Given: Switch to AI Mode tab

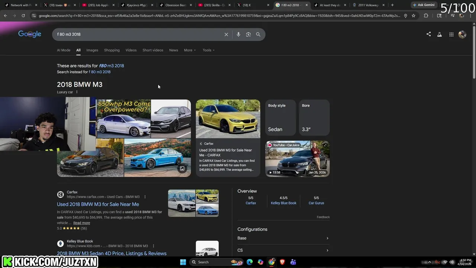Looking at the screenshot, I should tap(64, 50).
